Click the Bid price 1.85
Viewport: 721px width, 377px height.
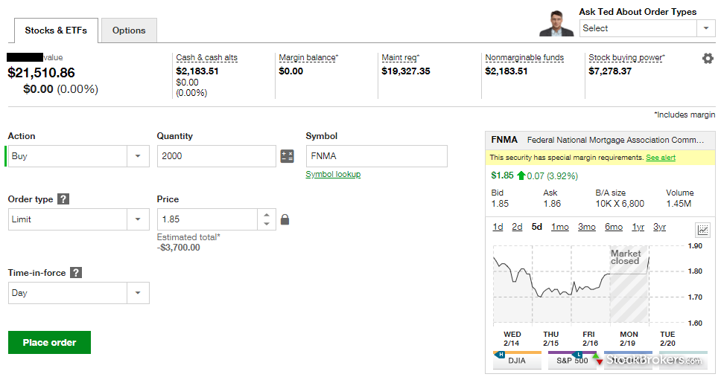[500, 204]
